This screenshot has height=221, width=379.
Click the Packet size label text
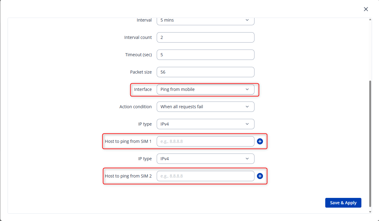coord(141,72)
